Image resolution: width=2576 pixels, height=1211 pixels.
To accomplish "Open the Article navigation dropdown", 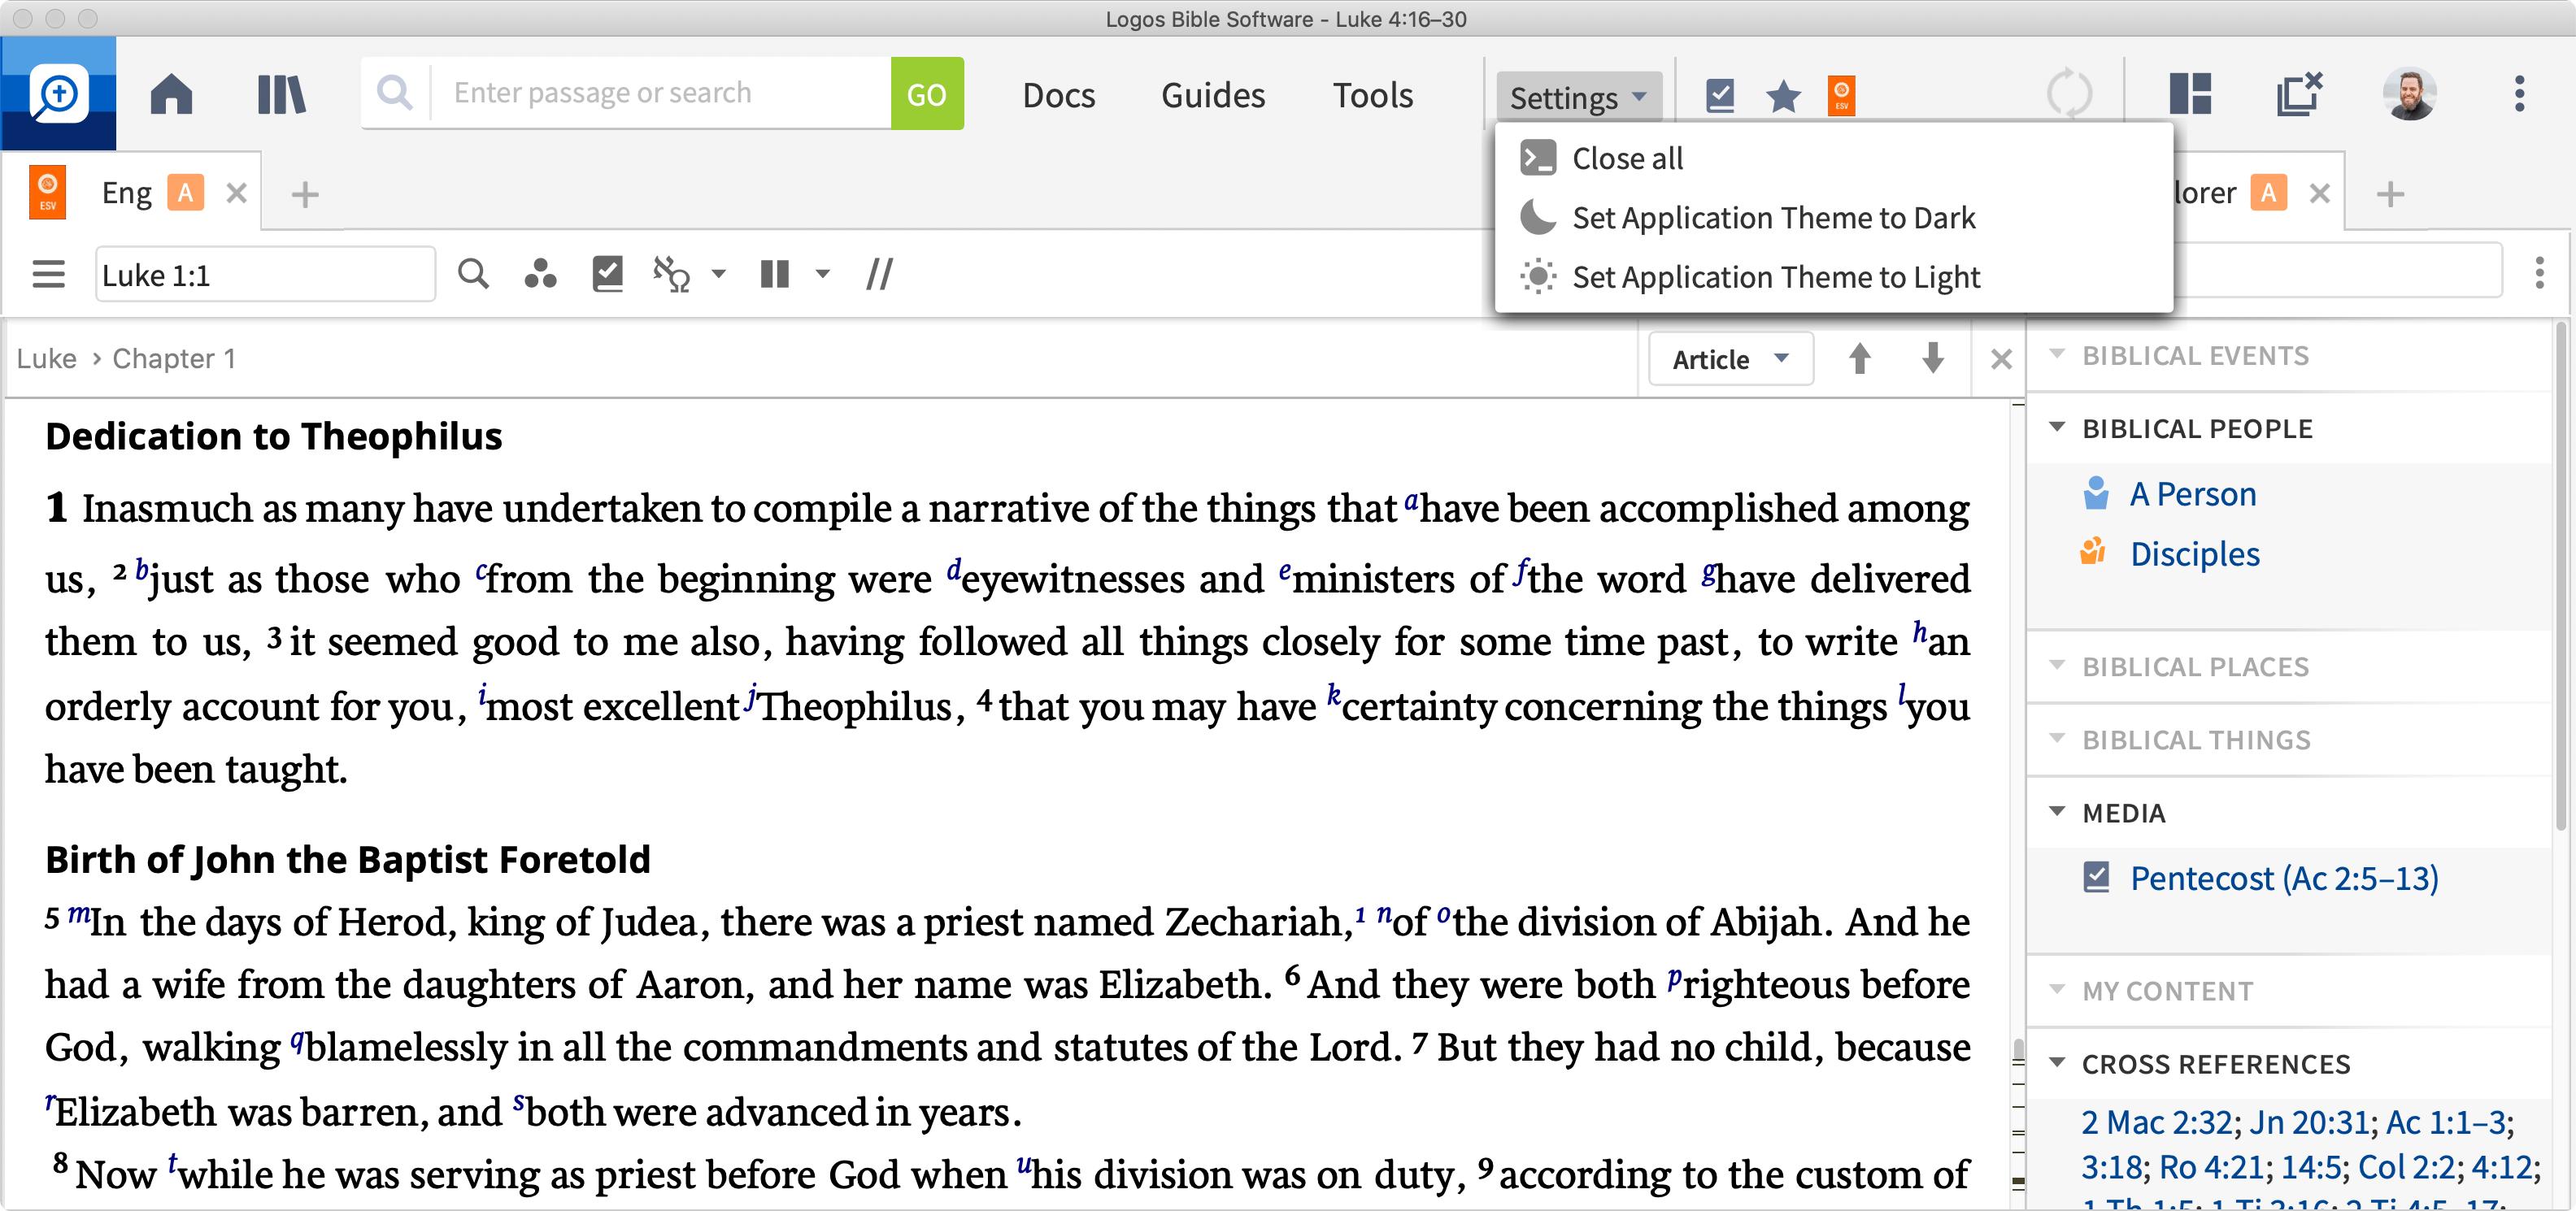I will [x=1730, y=358].
